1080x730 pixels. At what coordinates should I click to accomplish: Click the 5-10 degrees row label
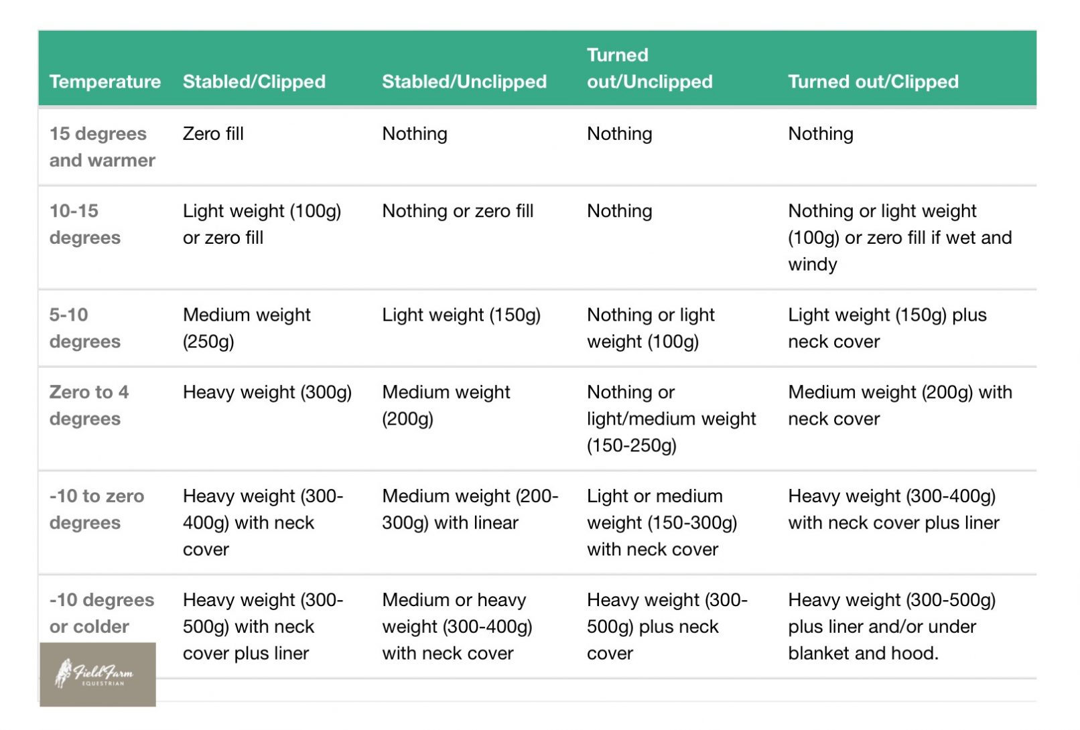pos(84,327)
